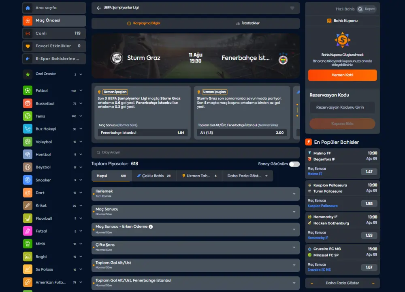Toggle the Hızlı Bahis Kapat switch
This screenshot has width=405, height=292.
point(367,9)
